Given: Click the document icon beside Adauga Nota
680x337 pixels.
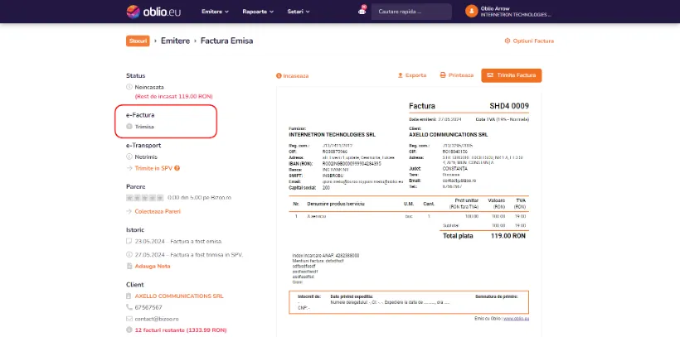Looking at the screenshot, I should point(129,267).
